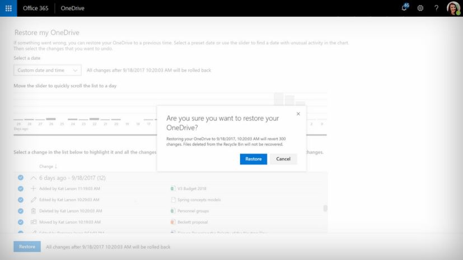Viewport: 463px width, 260px height.
Task: Select 'Added by Kat Larson 11:19:03 AM' text
Action: [69, 188]
